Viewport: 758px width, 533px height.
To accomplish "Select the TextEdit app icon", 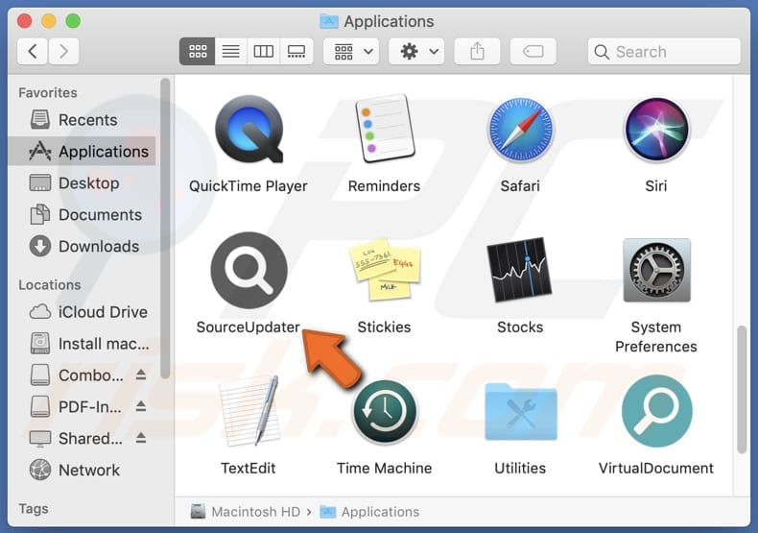I will (x=249, y=410).
